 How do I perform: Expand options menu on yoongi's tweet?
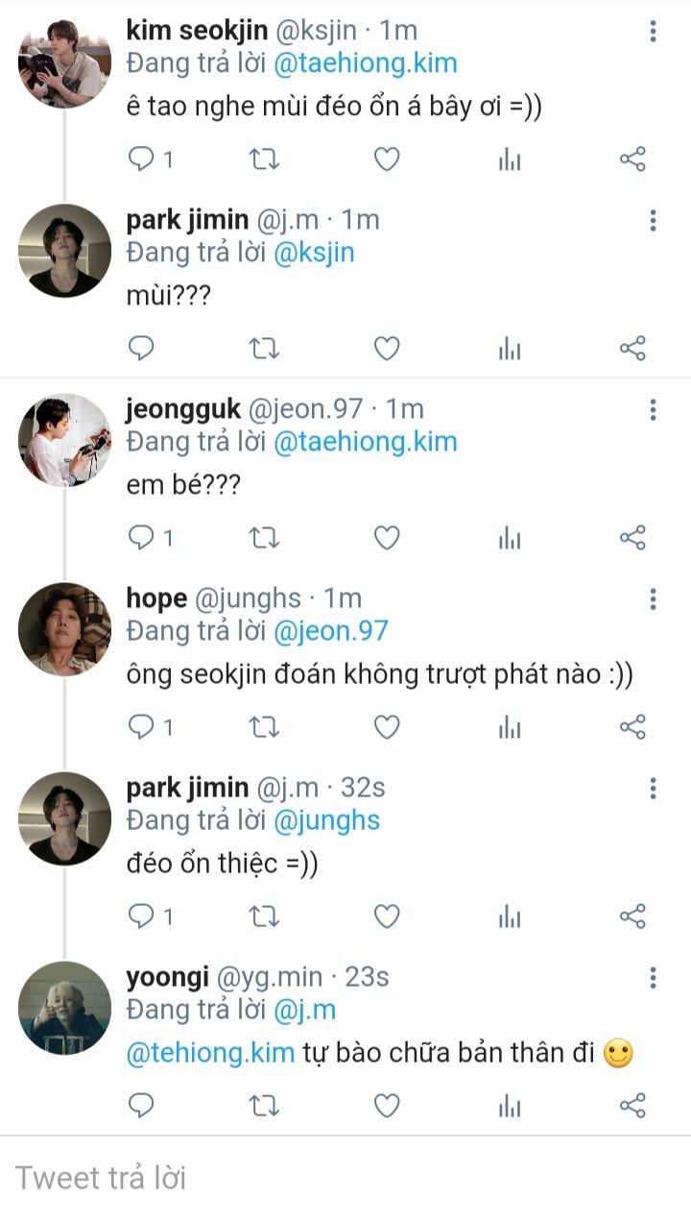[653, 978]
